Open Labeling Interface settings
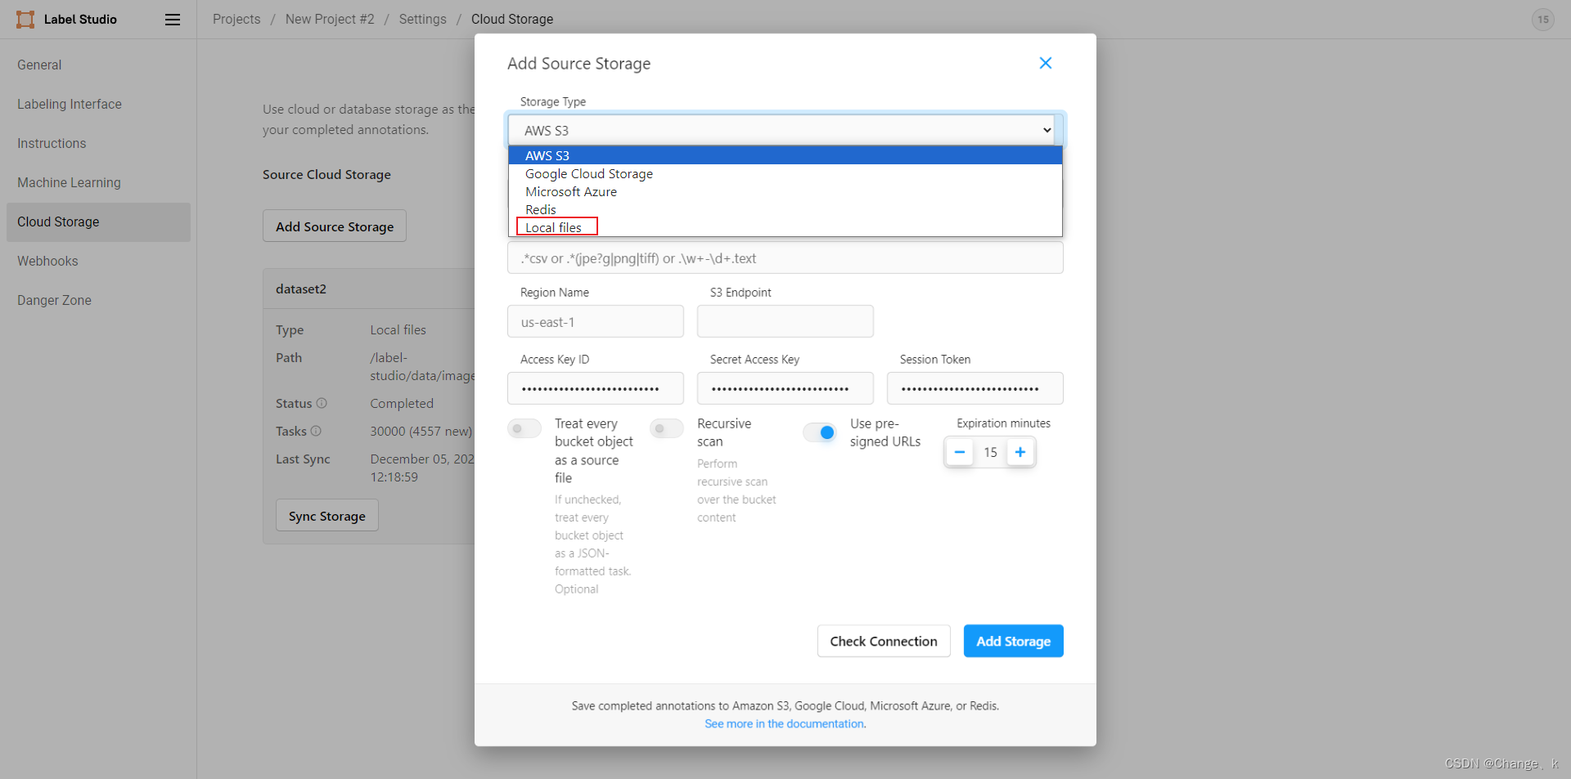Screen dimensions: 1571x779 (x=98, y=104)
